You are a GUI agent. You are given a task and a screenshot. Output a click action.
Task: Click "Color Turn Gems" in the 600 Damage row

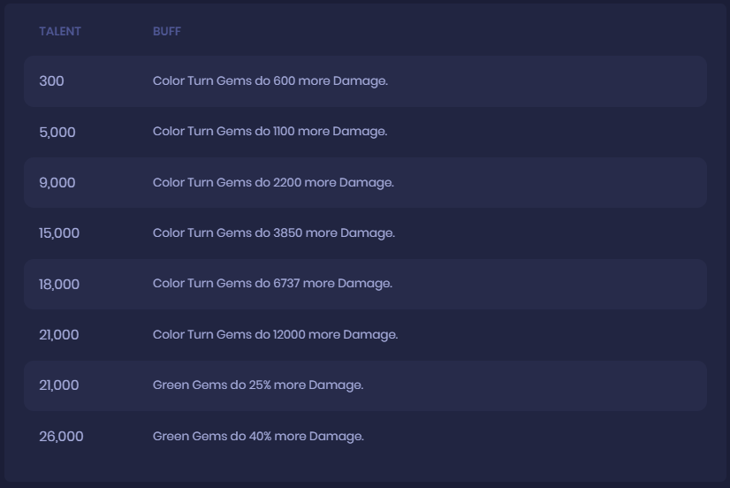pos(202,81)
